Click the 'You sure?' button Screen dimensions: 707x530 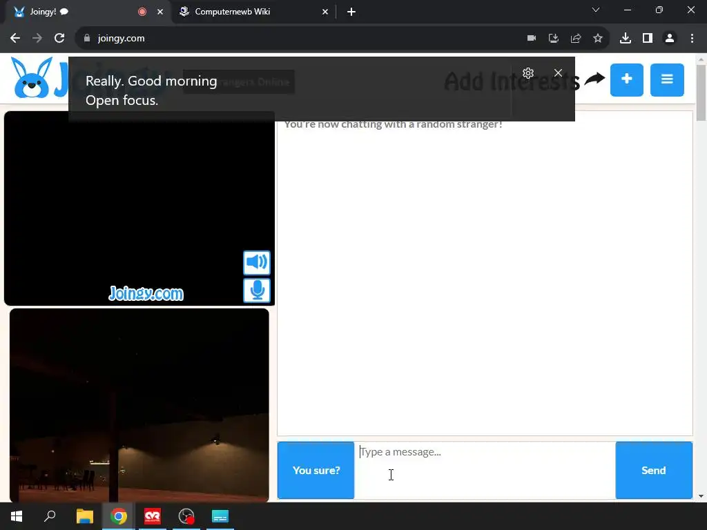(316, 470)
